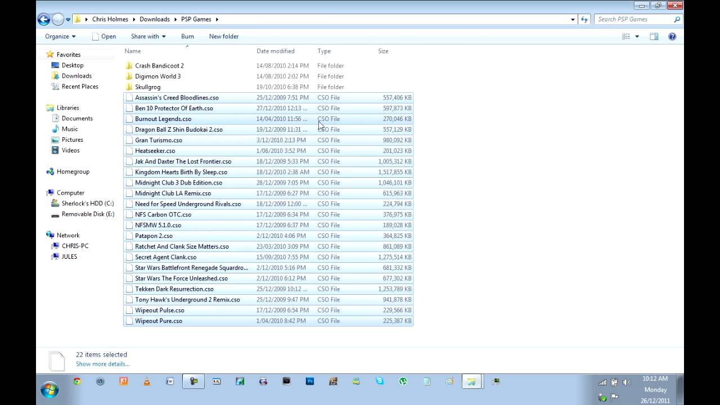Toggle the preview pane
The height and width of the screenshot is (405, 720).
pos(654,37)
